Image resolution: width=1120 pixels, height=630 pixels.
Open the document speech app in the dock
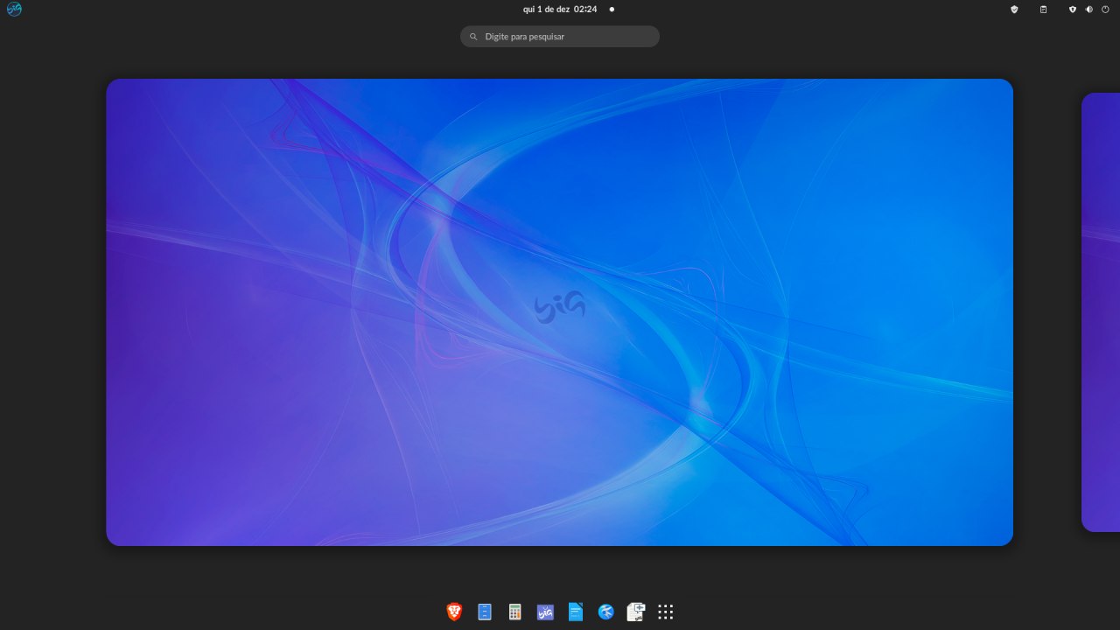tap(636, 612)
